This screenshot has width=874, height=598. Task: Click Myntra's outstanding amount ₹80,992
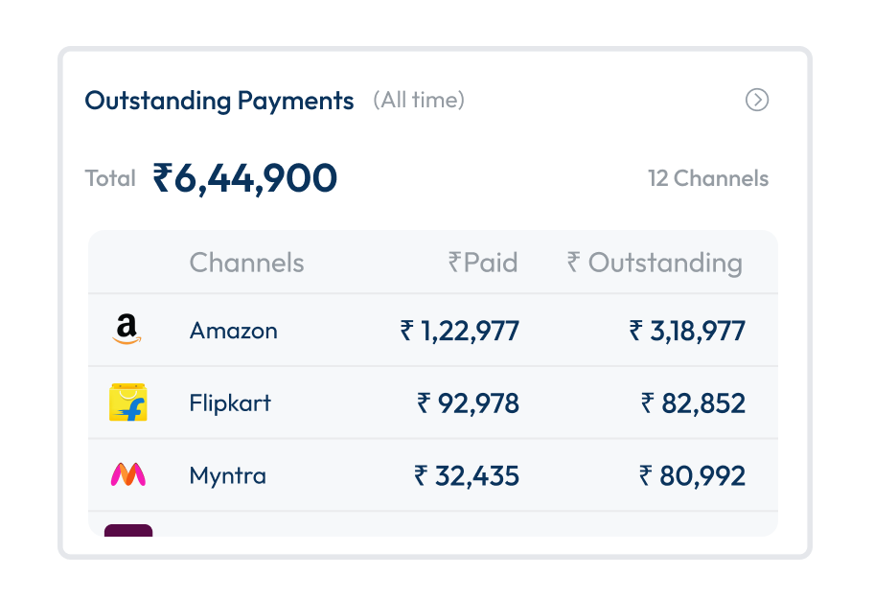(x=692, y=475)
